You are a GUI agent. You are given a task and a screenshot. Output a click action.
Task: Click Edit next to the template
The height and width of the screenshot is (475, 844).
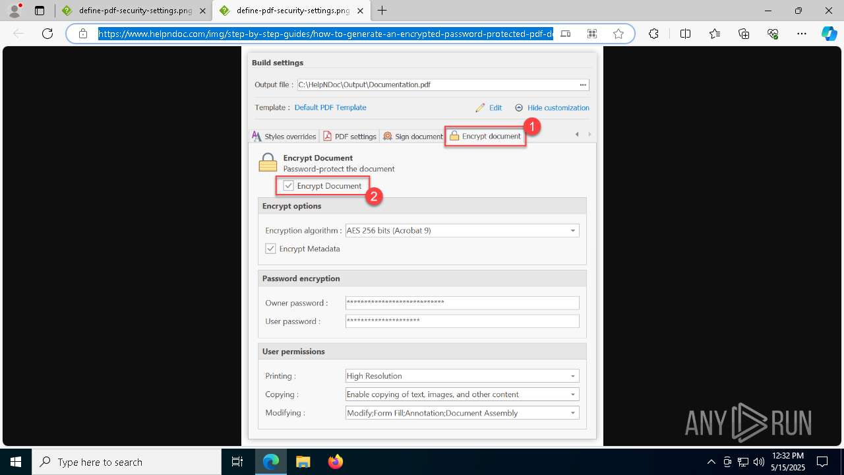click(x=489, y=108)
